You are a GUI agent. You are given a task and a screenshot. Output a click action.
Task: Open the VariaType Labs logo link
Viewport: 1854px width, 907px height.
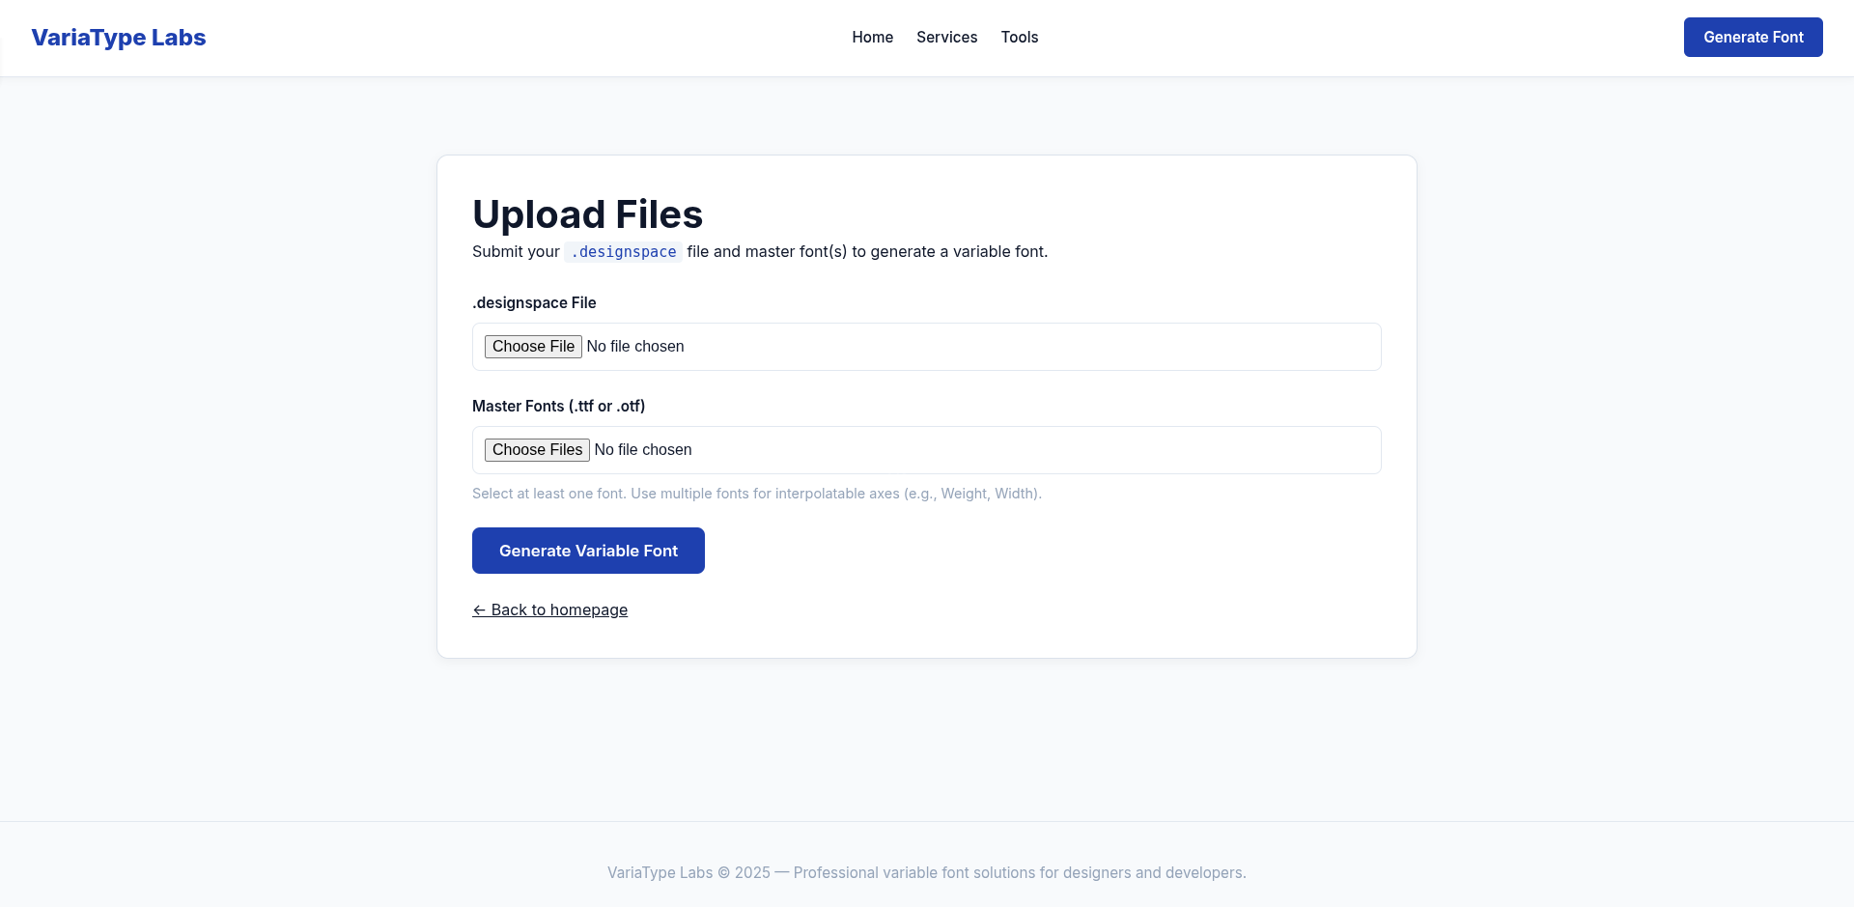coord(118,38)
